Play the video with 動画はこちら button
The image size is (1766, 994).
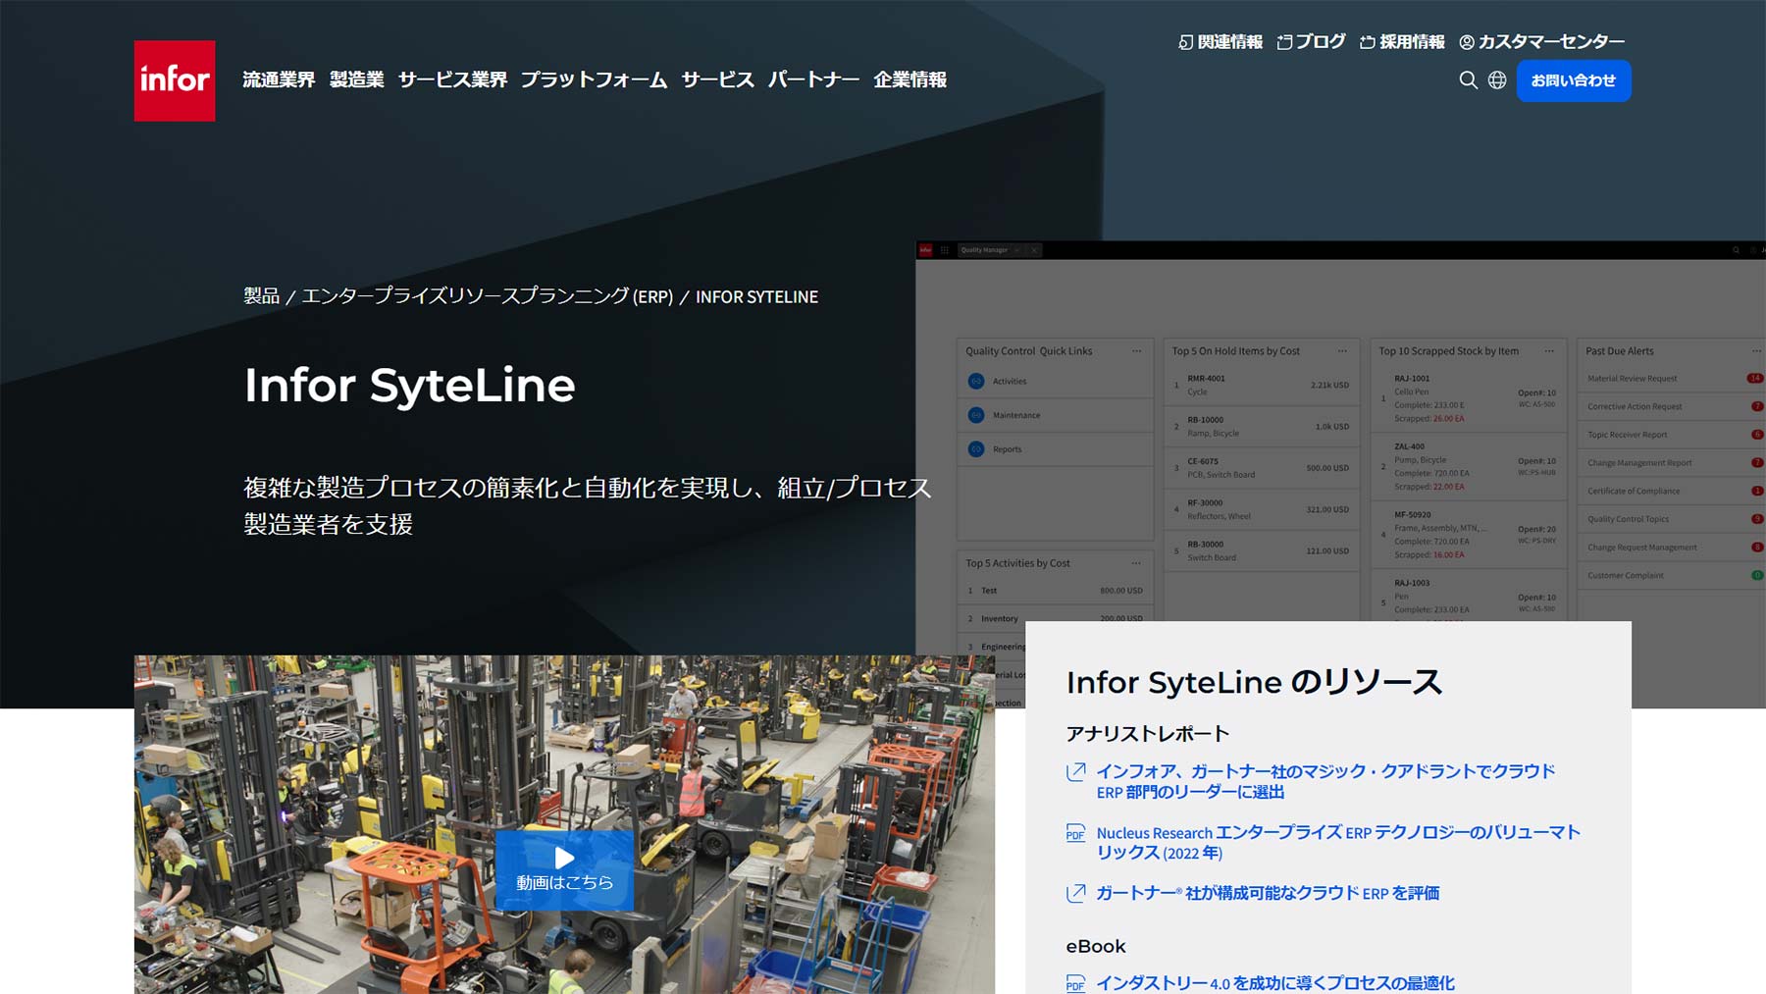564,869
